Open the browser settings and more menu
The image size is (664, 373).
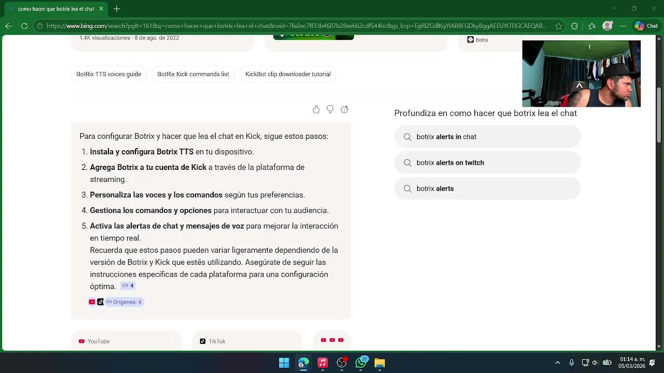[623, 26]
